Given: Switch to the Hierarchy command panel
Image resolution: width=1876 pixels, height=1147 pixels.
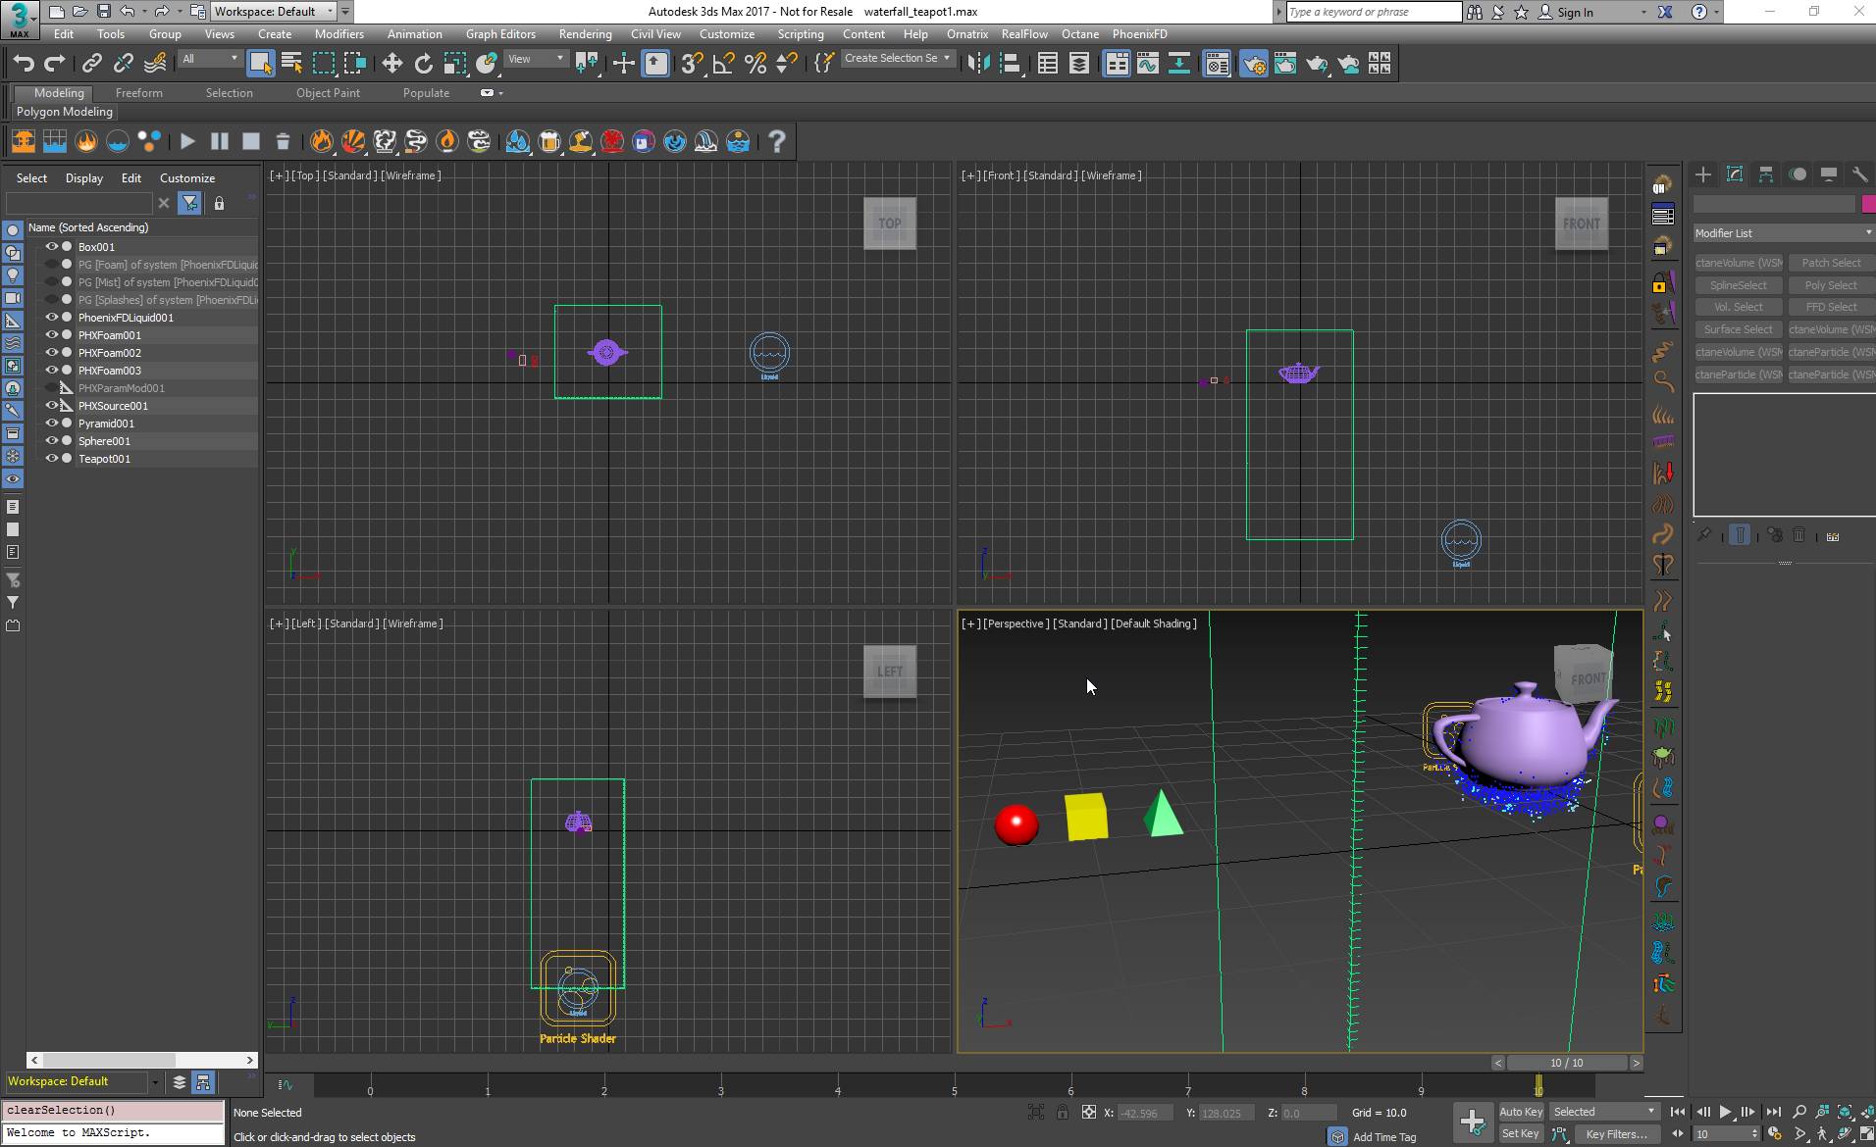Looking at the screenshot, I should [x=1766, y=175].
